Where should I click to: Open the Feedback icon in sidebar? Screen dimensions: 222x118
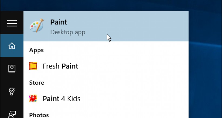coord(12,114)
